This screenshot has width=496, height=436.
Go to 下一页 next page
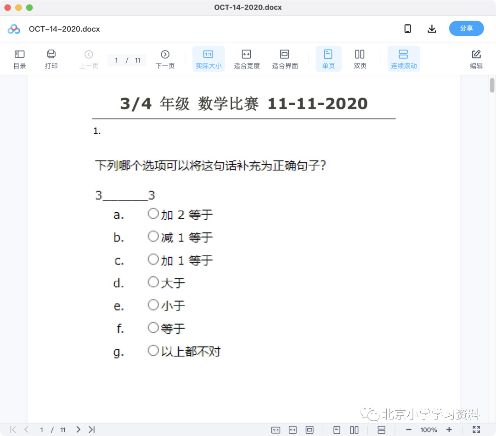[165, 59]
